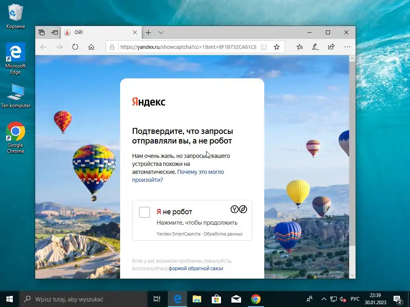
Task: Open Mail app from taskbar
Action: click(x=236, y=299)
